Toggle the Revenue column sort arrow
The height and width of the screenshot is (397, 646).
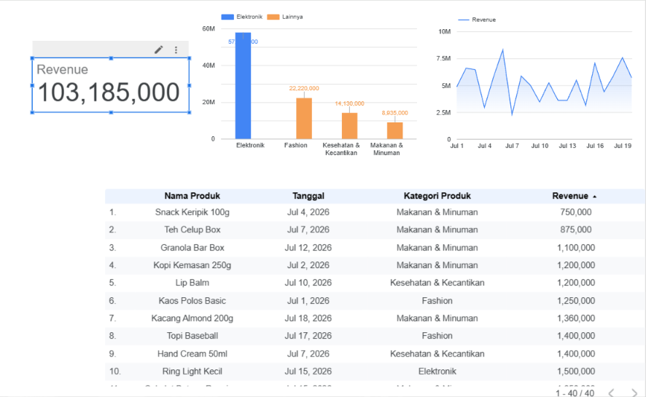click(x=594, y=197)
